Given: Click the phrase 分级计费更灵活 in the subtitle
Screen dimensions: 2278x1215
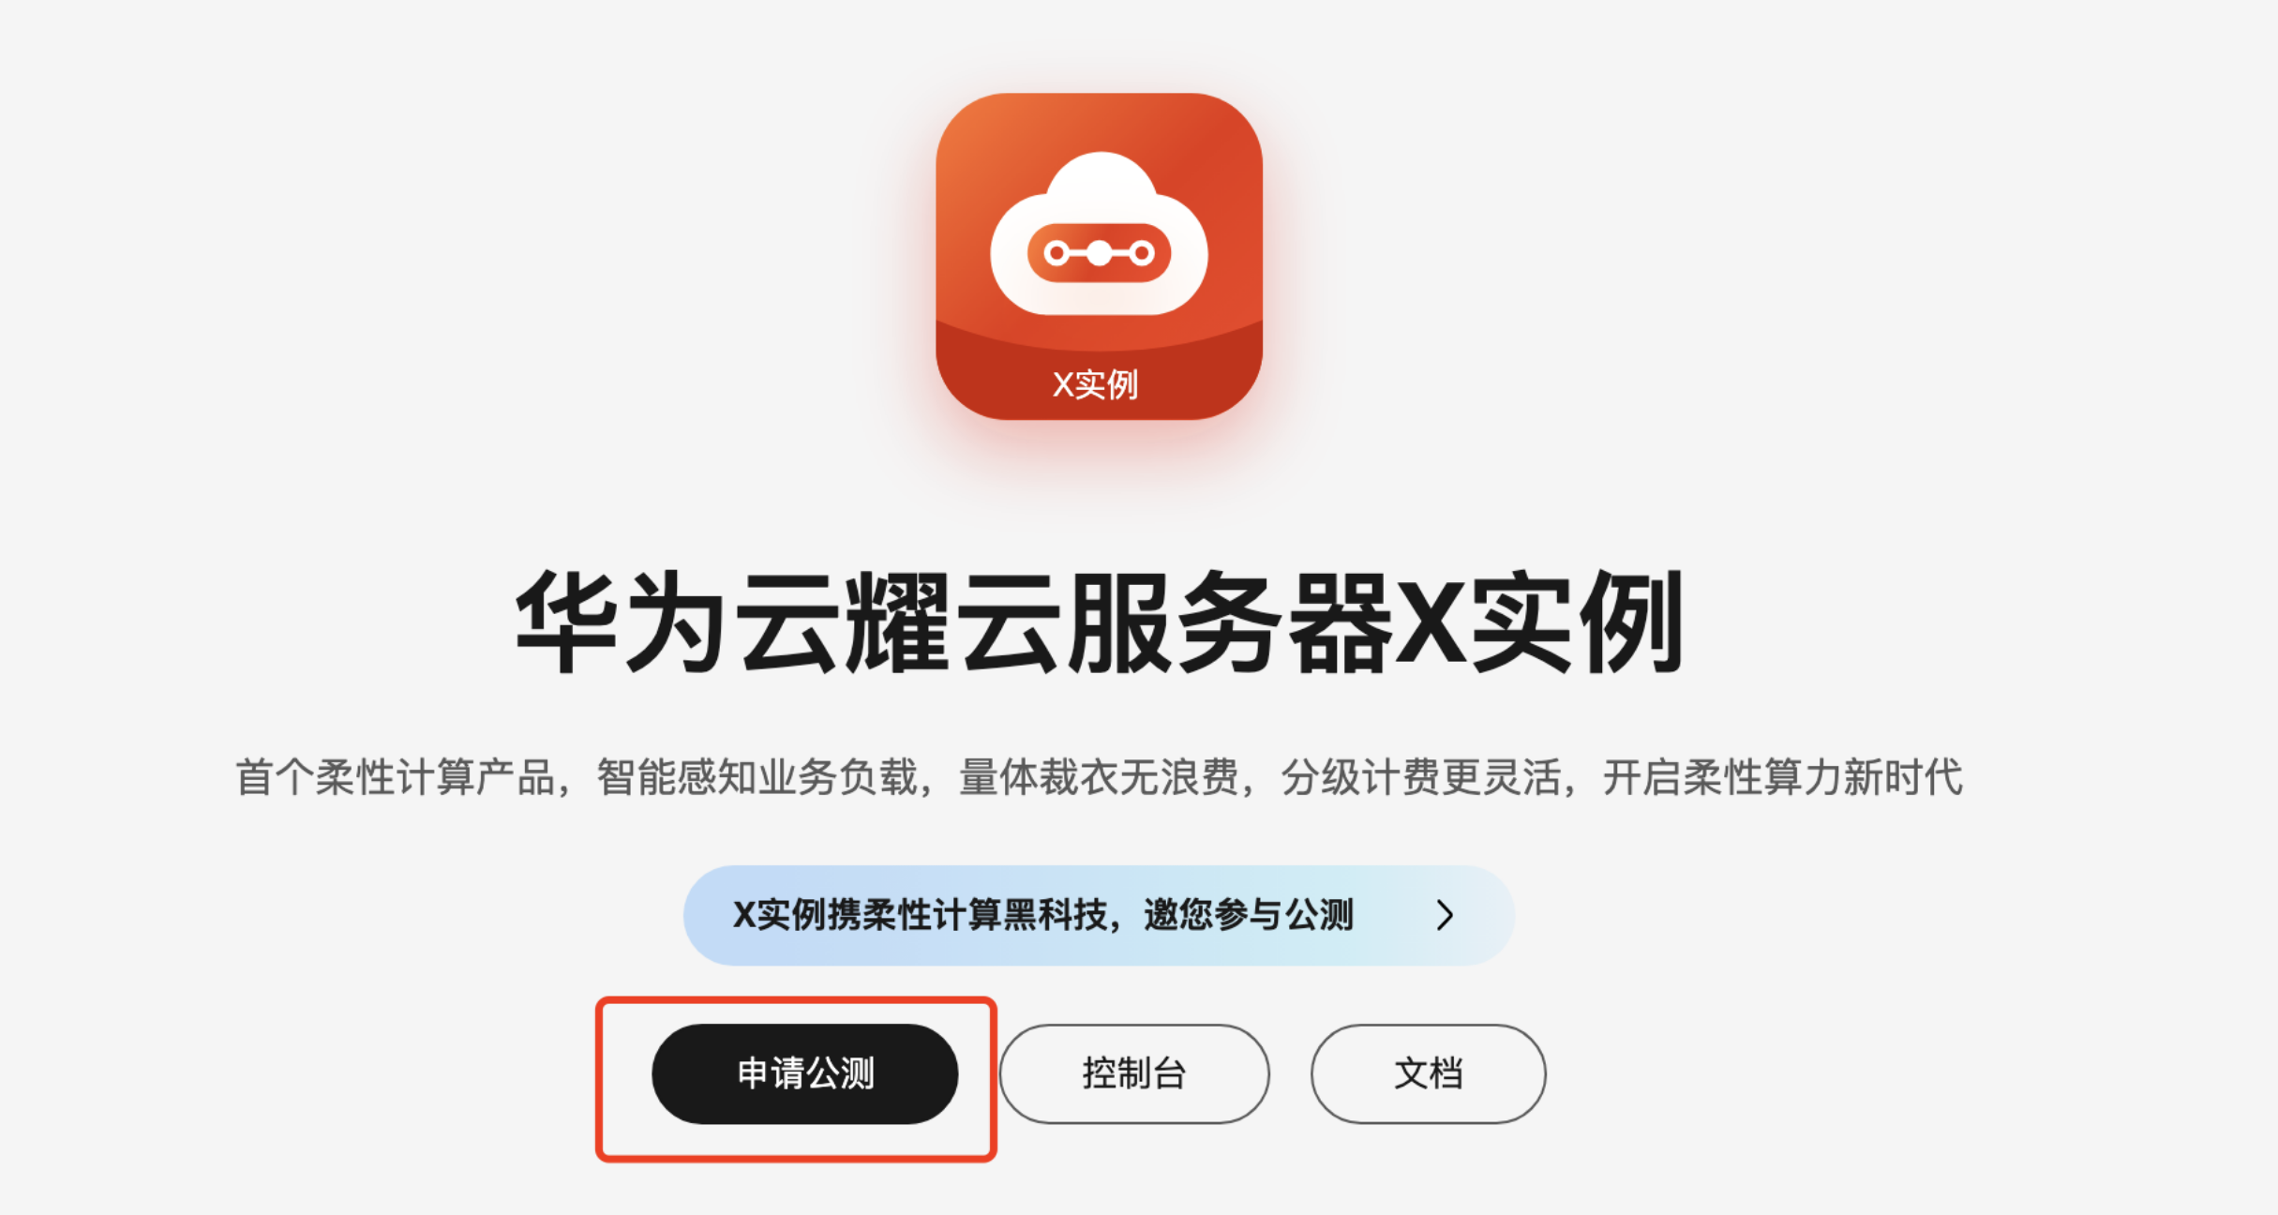Looking at the screenshot, I should click(1421, 777).
